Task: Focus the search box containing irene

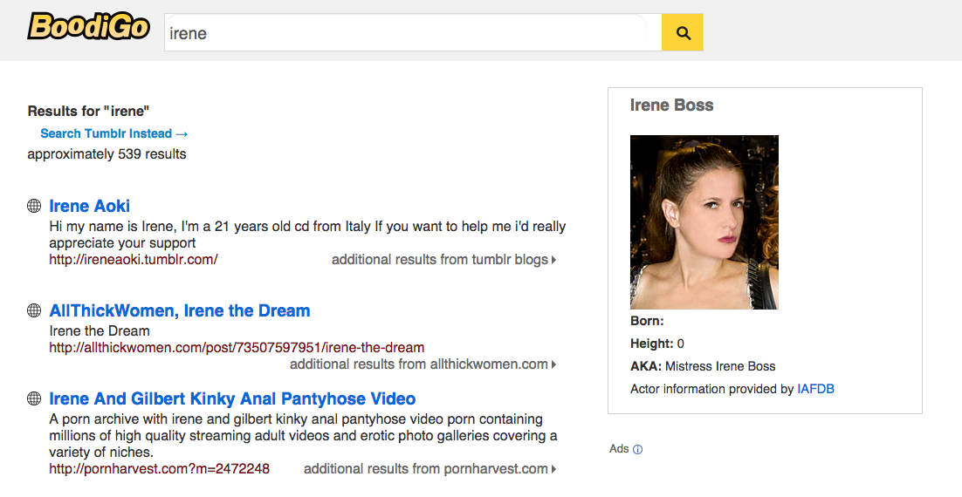Action: 412,32
